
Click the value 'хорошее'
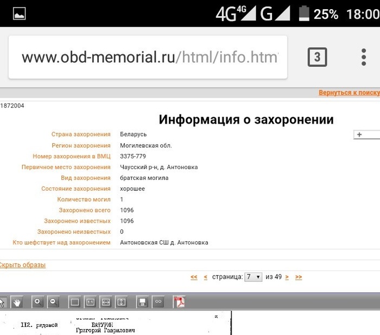coord(132,189)
